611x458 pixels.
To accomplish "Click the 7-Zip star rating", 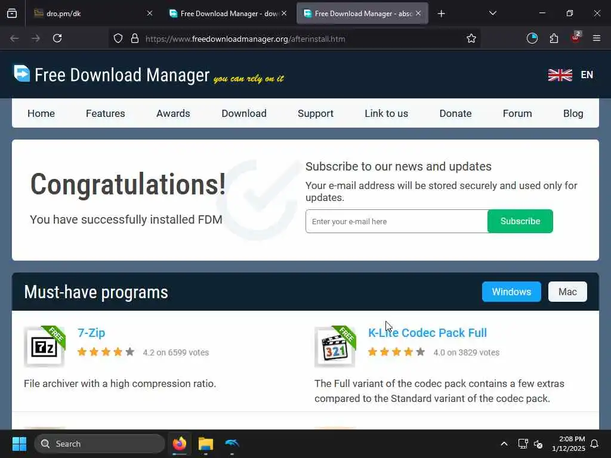I will pos(106,352).
